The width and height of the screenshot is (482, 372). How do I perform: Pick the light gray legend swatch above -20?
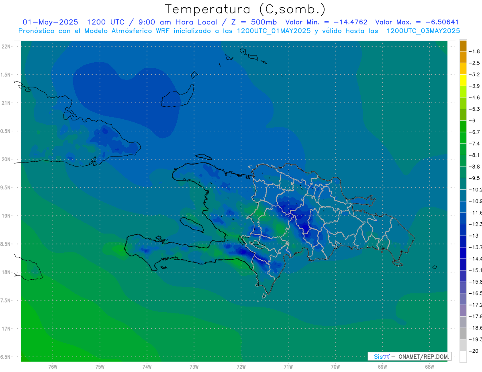pyautogui.click(x=463, y=345)
